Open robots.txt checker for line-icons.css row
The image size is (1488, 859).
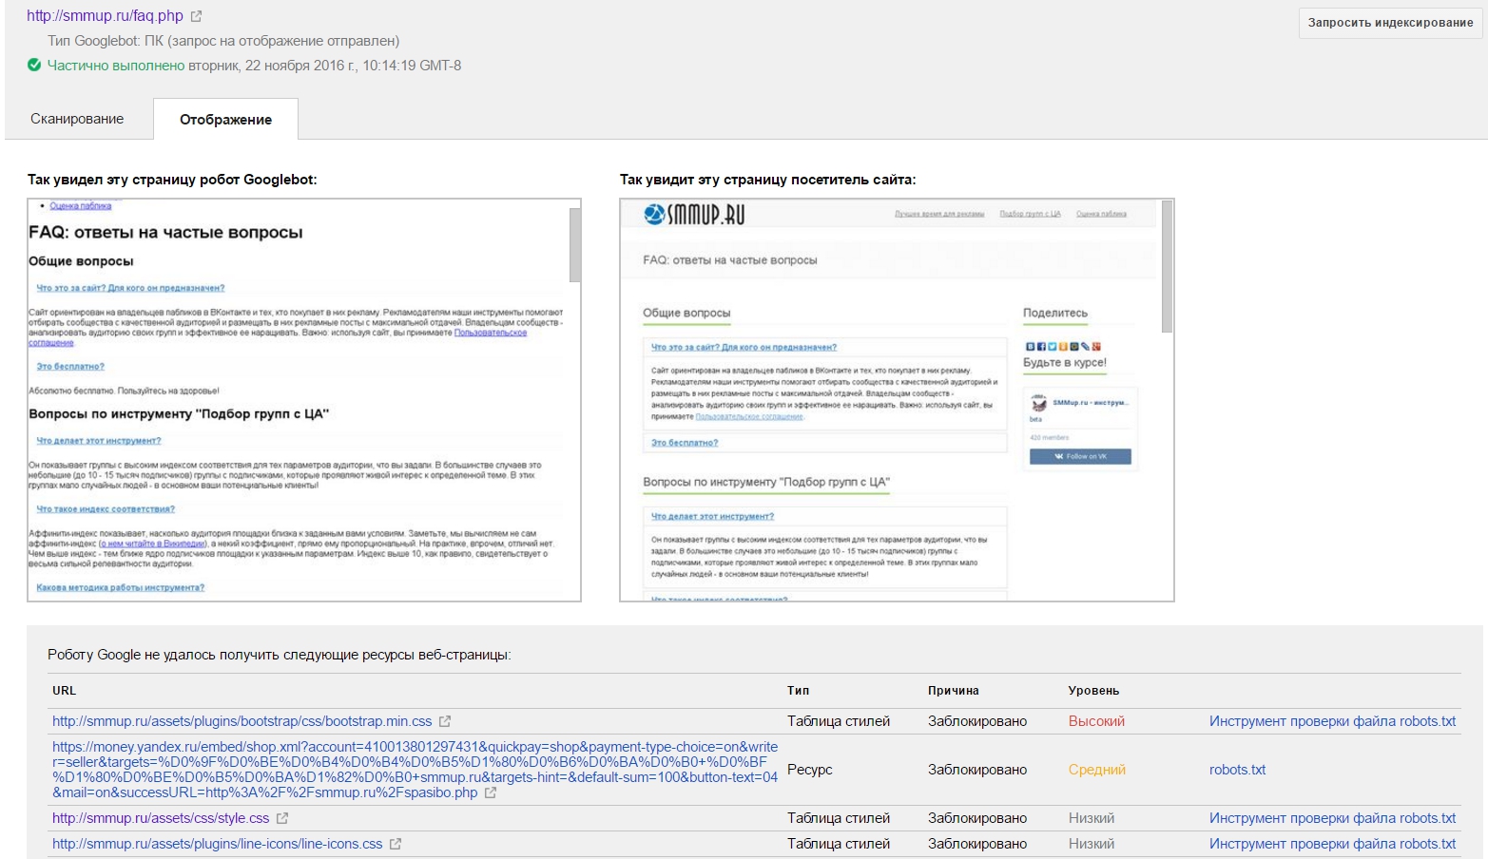[1332, 844]
